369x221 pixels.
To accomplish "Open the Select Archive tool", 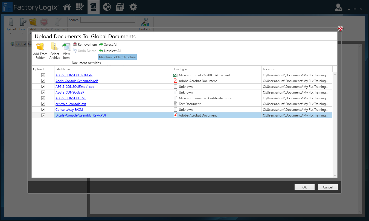I will [54, 50].
